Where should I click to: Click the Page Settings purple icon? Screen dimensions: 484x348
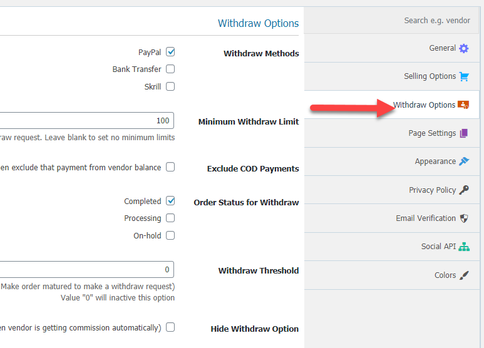click(x=463, y=133)
